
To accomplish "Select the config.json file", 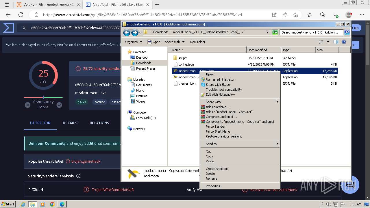I will pos(186,64).
